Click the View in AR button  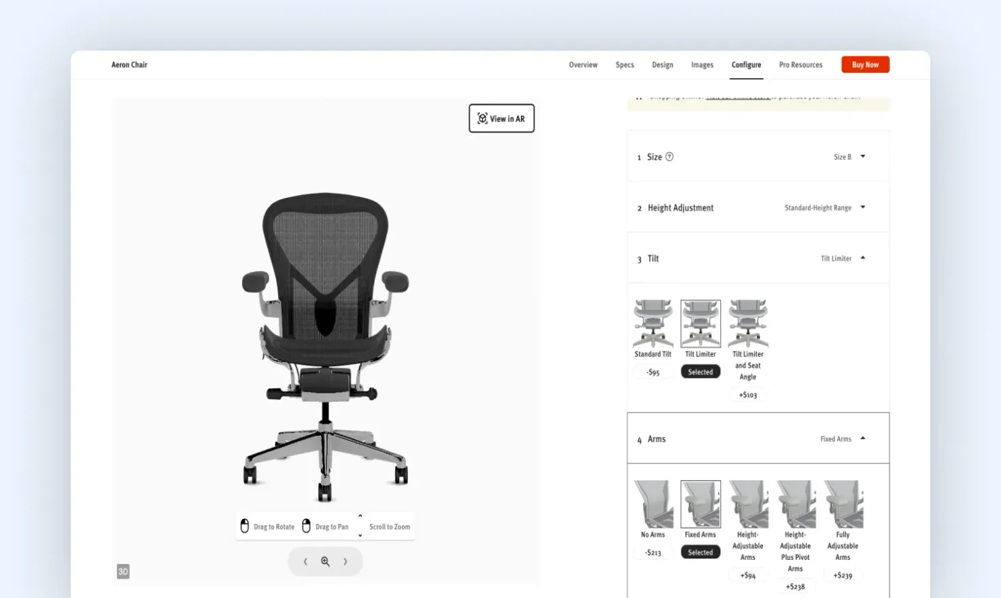click(x=501, y=118)
